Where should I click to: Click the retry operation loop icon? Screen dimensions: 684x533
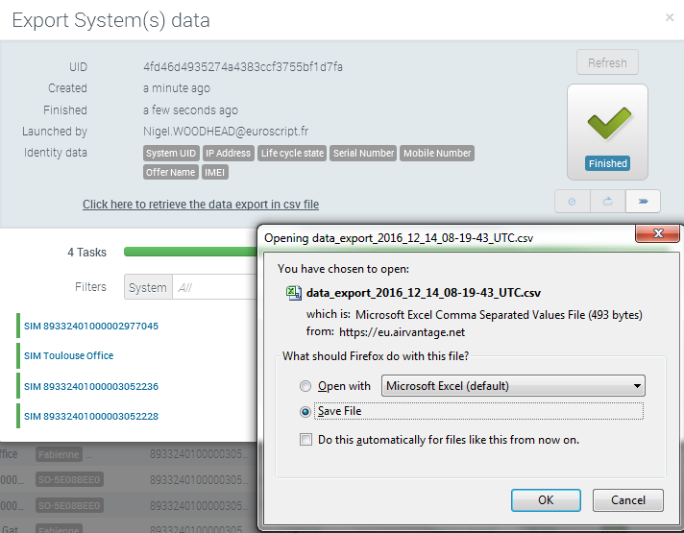[x=607, y=202]
